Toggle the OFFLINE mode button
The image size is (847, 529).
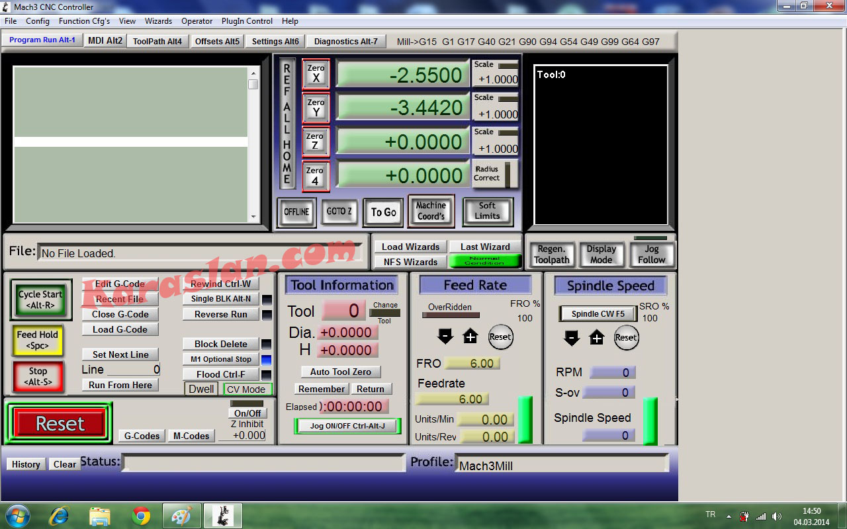click(x=296, y=212)
